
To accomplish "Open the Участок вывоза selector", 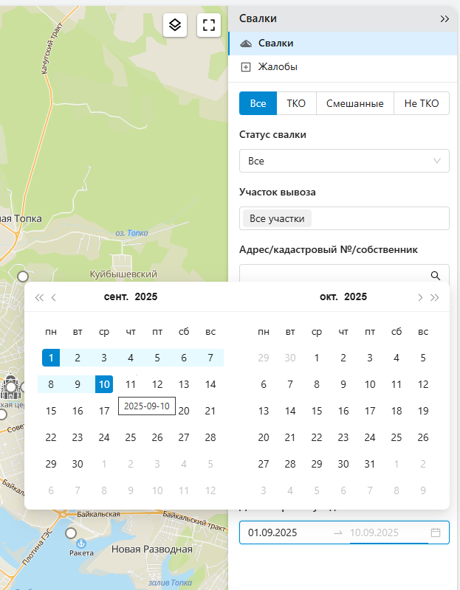I will tap(344, 218).
